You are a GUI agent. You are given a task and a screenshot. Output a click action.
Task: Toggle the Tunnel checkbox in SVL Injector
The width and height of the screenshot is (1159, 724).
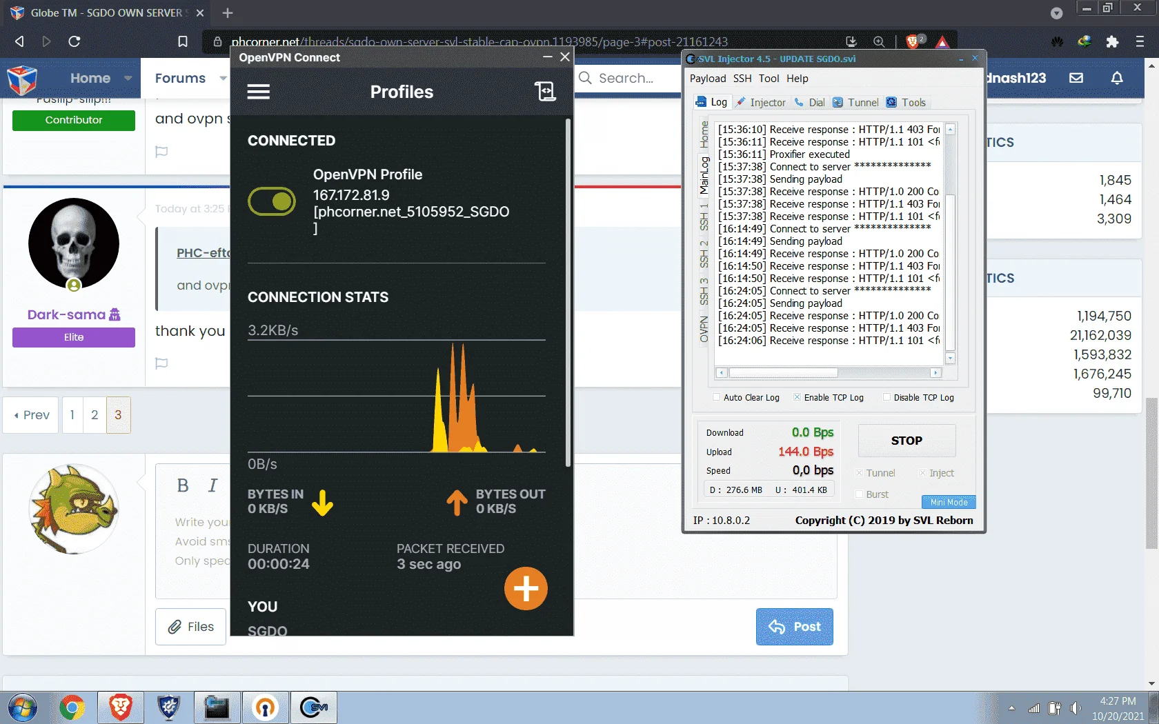[859, 473]
